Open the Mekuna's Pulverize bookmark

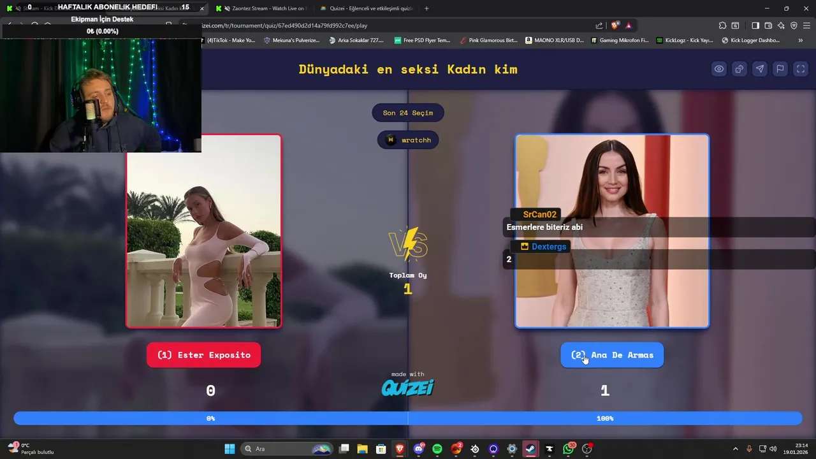click(x=291, y=40)
